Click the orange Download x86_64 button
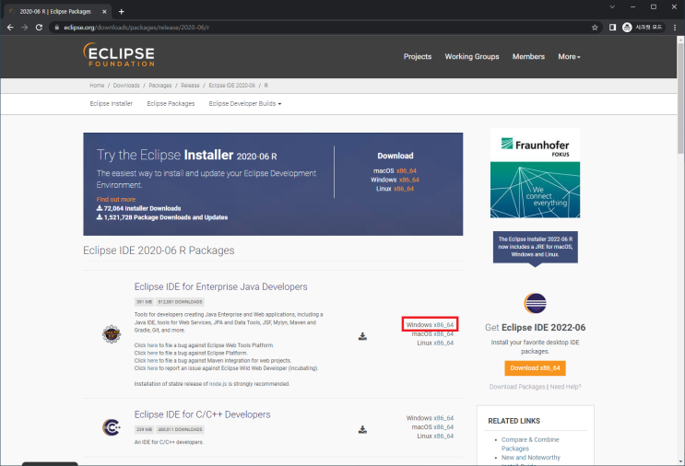The image size is (685, 466). [x=535, y=367]
